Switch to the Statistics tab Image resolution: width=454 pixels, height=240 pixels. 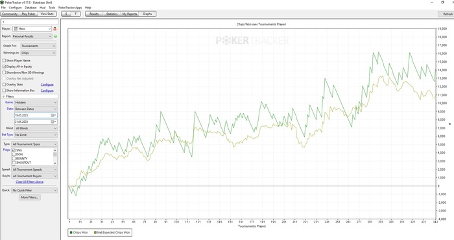coord(112,14)
